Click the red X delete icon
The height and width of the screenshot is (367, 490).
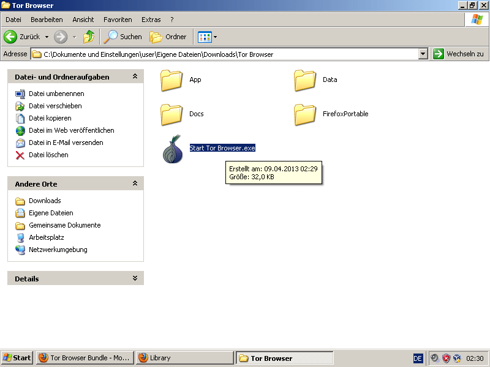click(x=20, y=155)
